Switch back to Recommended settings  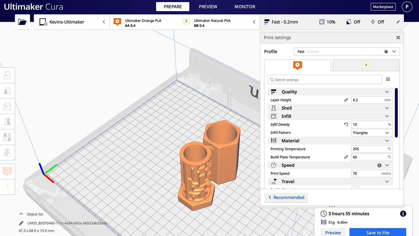286,197
